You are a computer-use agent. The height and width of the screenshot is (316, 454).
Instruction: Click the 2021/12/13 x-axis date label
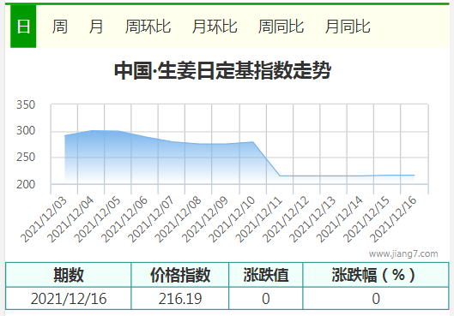[x=312, y=219]
